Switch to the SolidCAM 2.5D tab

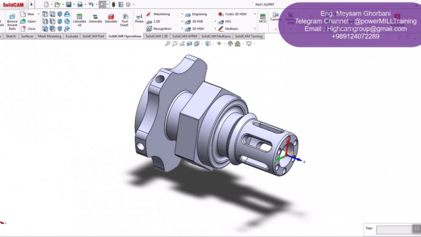157,36
